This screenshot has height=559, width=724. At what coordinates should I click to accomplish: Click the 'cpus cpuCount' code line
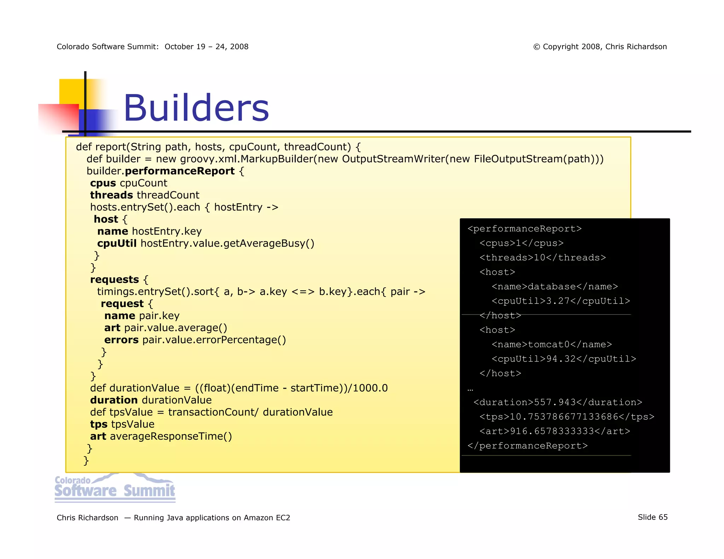click(x=129, y=183)
